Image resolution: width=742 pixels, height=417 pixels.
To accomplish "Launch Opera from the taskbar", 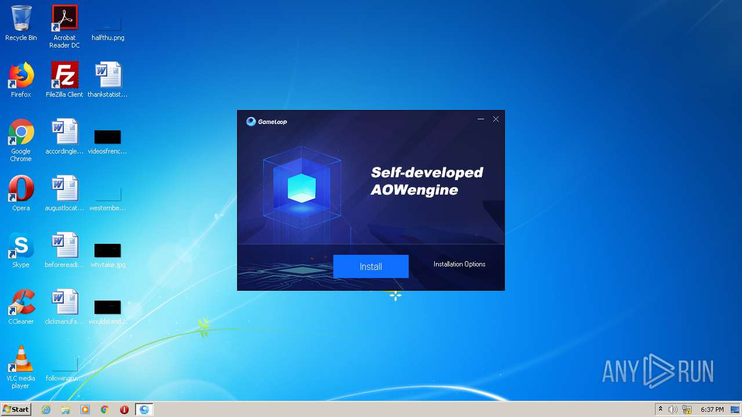I will pyautogui.click(x=124, y=409).
